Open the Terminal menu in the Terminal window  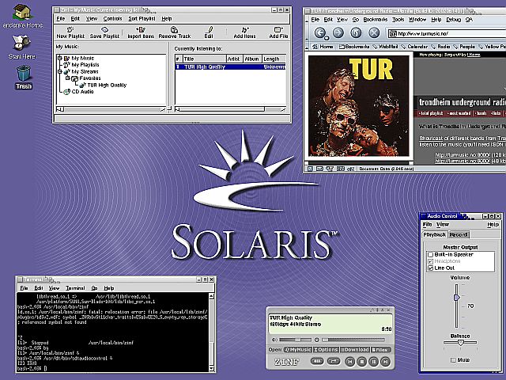75,288
